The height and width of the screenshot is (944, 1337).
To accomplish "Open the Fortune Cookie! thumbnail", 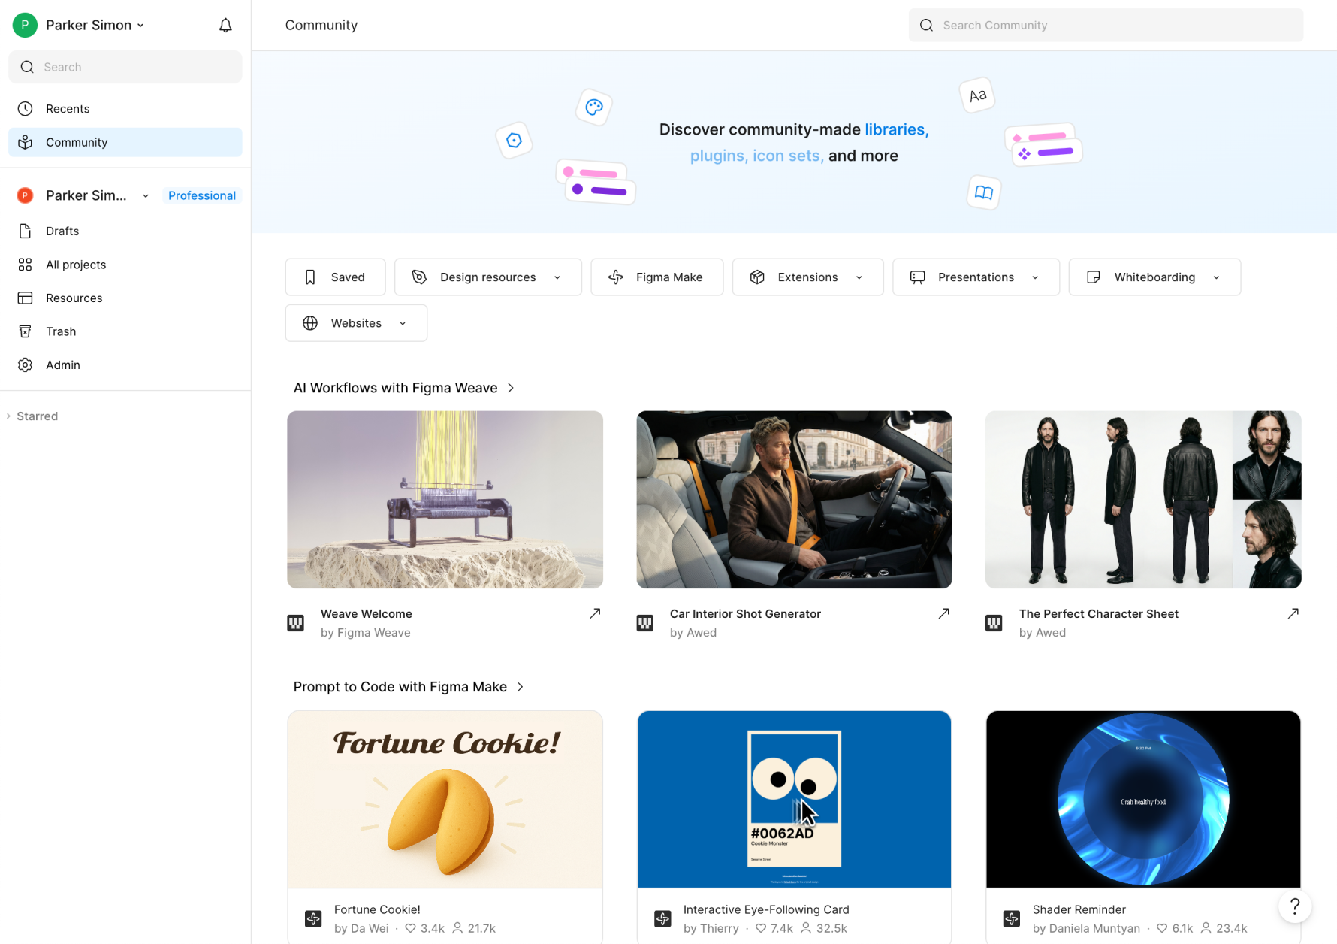I will (x=445, y=800).
